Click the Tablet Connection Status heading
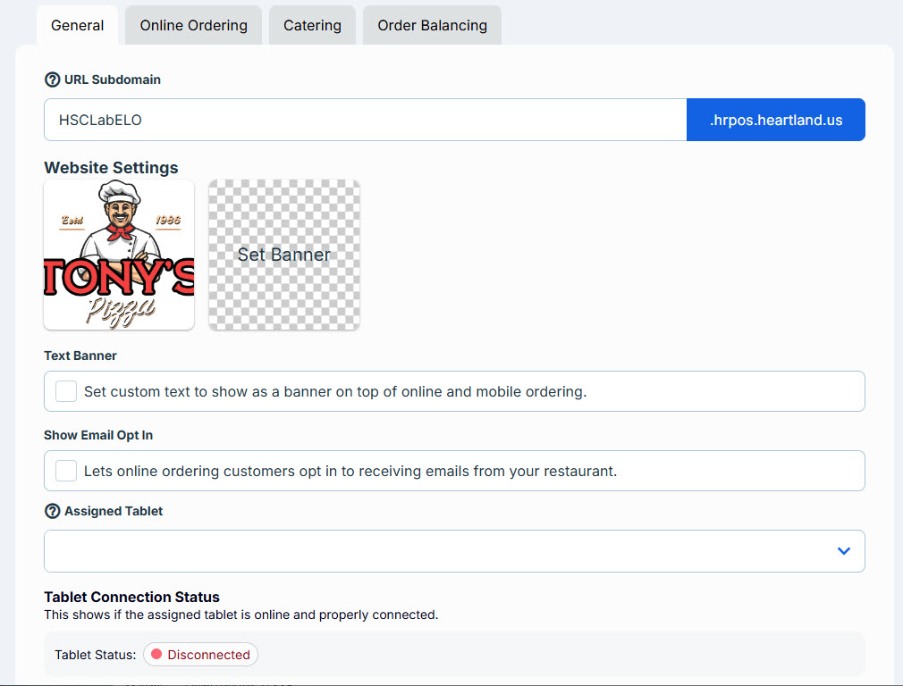The width and height of the screenshot is (903, 686). (x=132, y=597)
